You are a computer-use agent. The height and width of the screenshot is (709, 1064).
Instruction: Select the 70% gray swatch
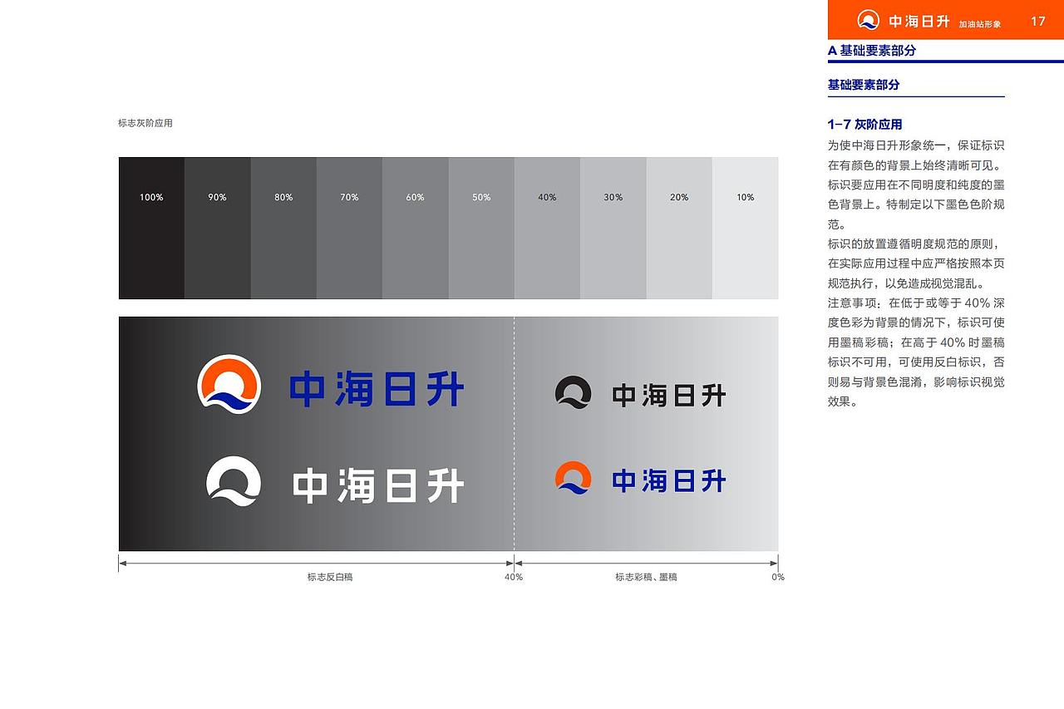(x=349, y=228)
